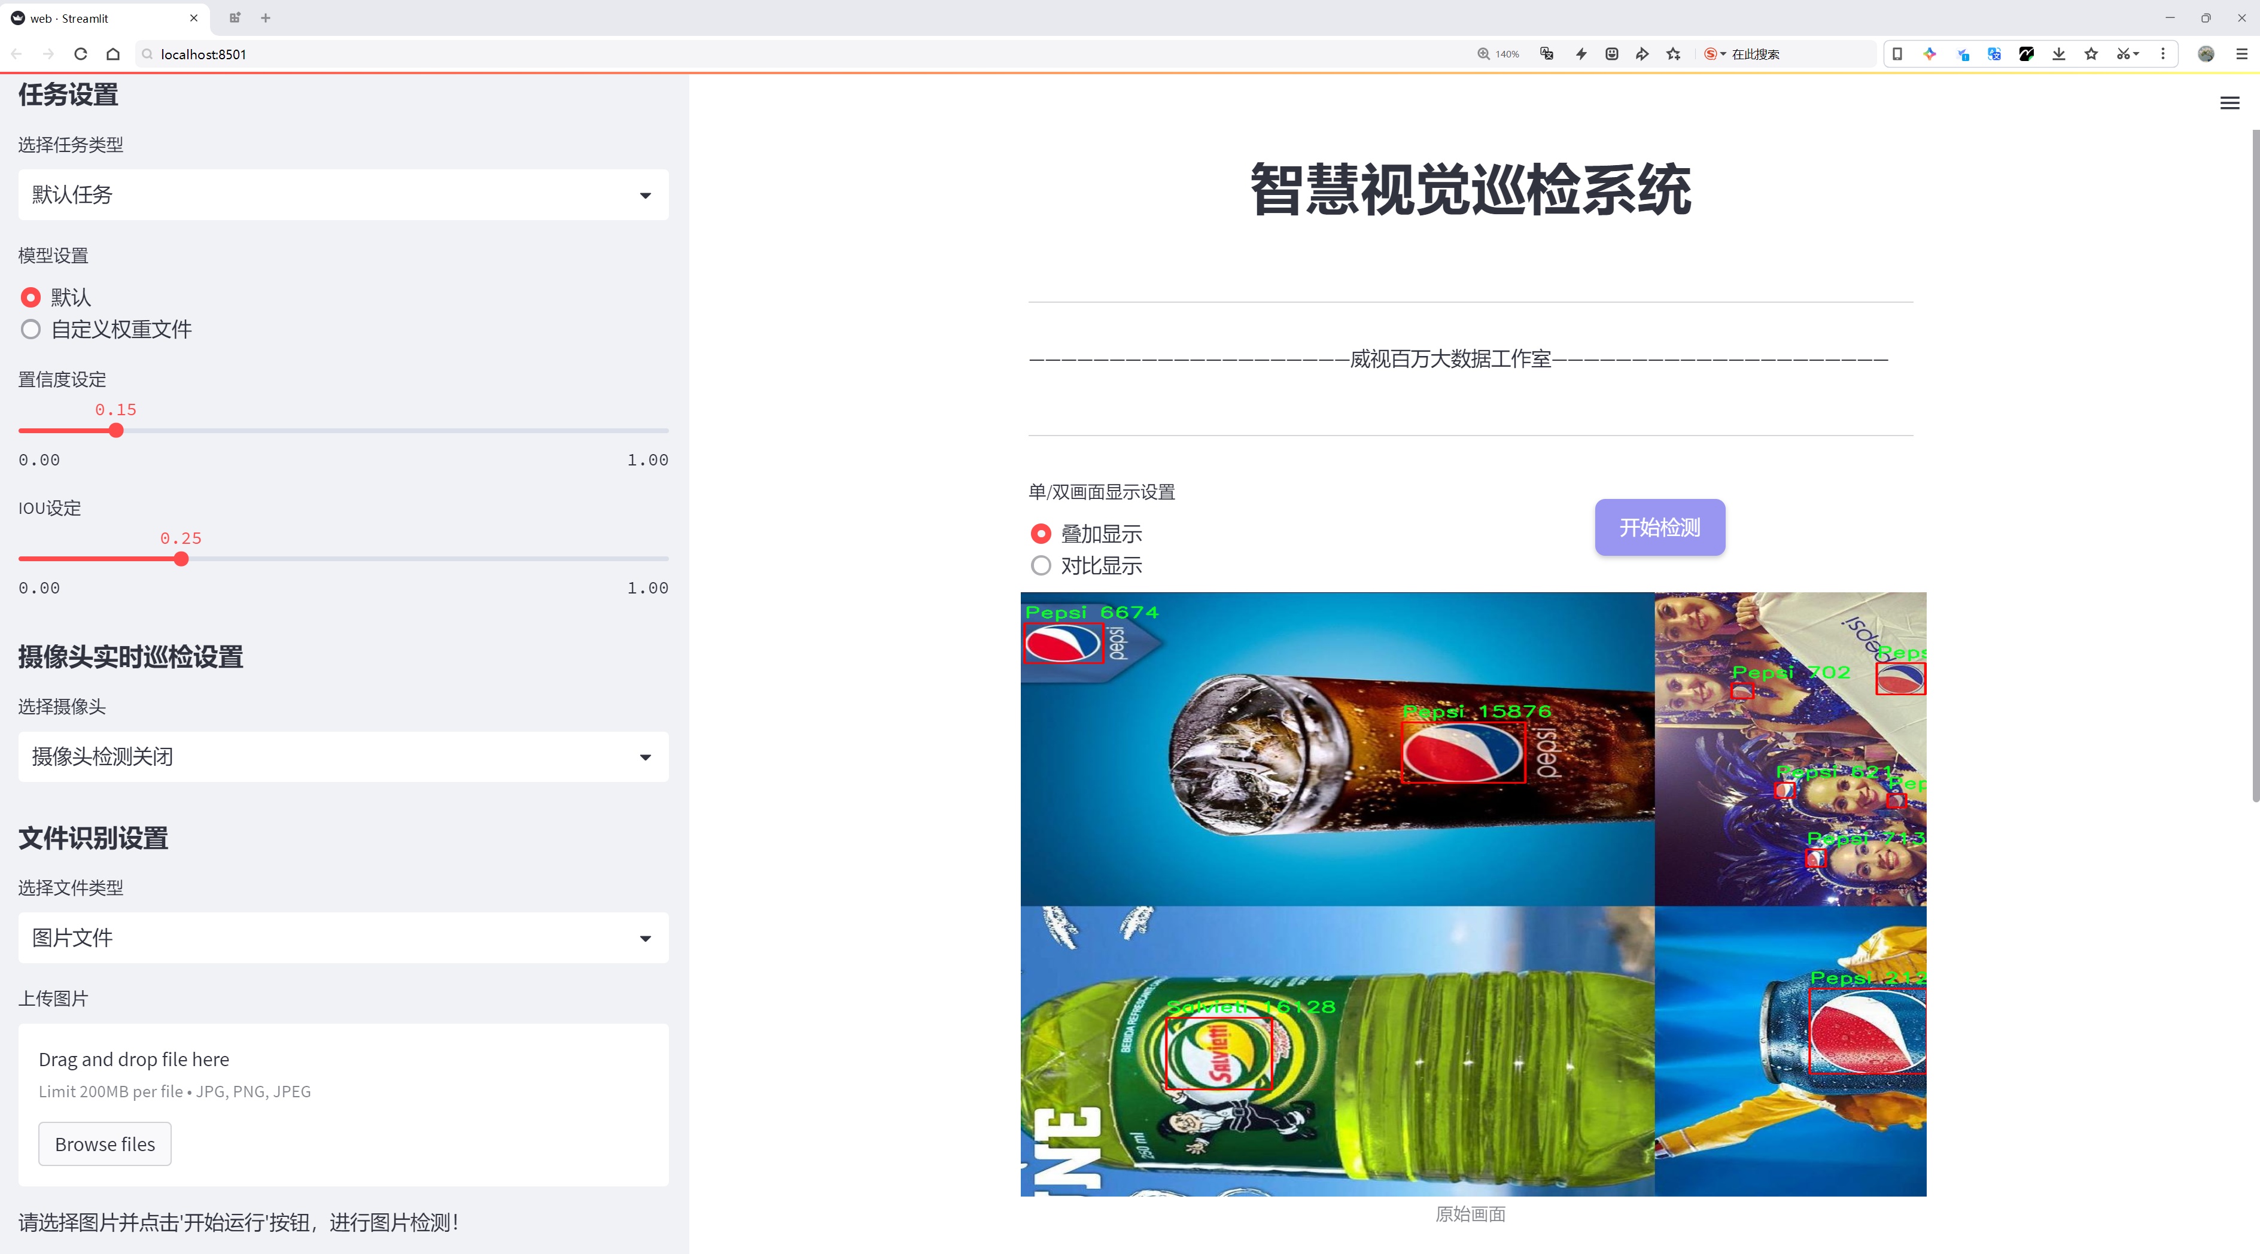Click the blue notification extension icon
This screenshot has width=2260, height=1254.
(1963, 54)
